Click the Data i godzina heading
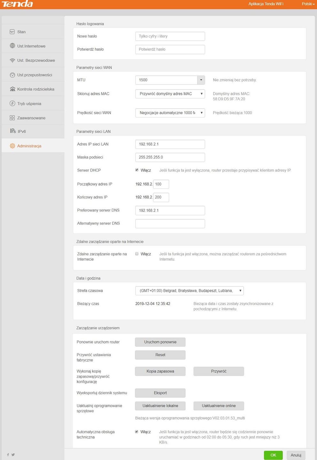Screen dimensions: 317x460 click(88, 278)
